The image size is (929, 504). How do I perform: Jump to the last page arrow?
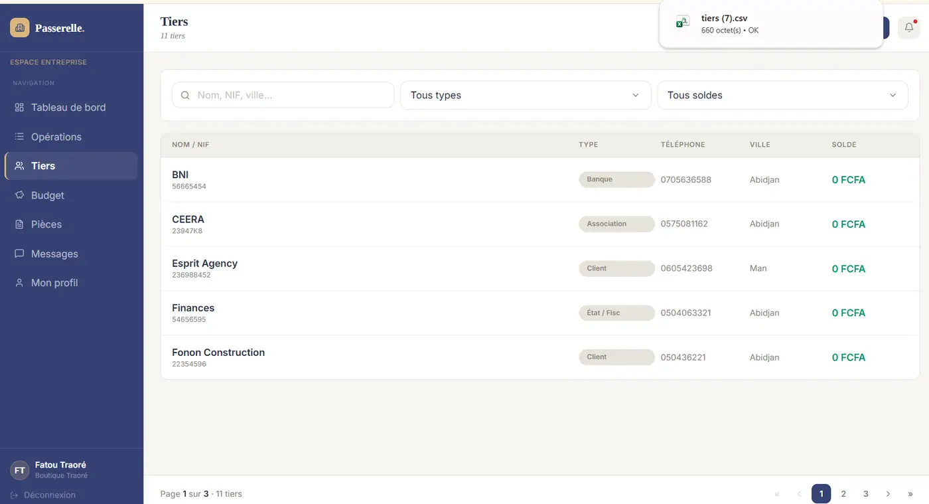click(910, 494)
